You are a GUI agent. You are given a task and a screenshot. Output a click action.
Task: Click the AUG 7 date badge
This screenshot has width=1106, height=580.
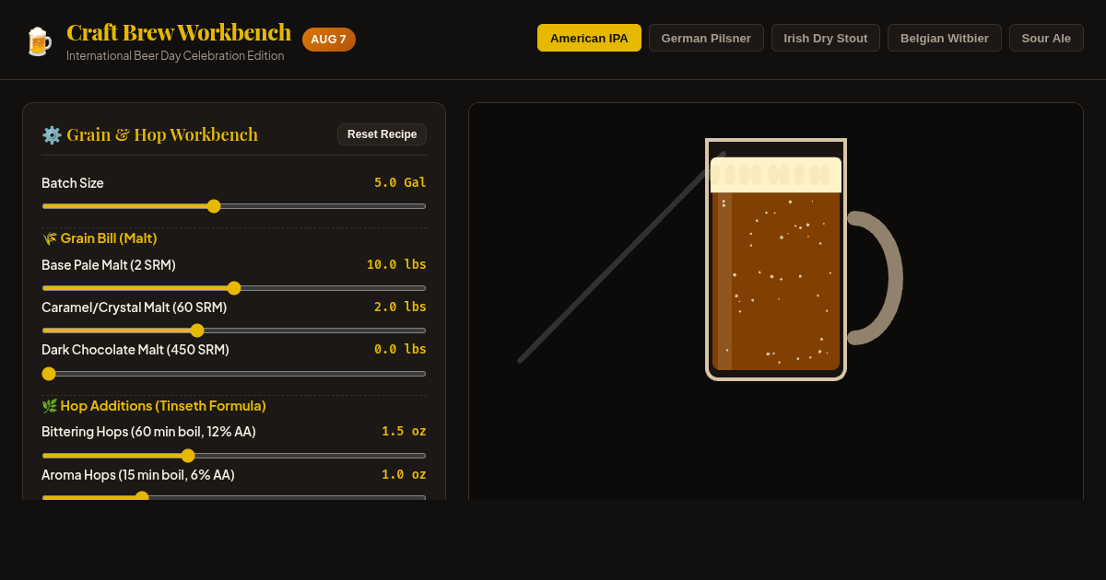click(x=329, y=40)
